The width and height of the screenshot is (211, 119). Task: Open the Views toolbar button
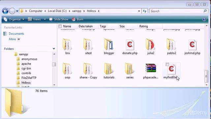tap(34, 20)
